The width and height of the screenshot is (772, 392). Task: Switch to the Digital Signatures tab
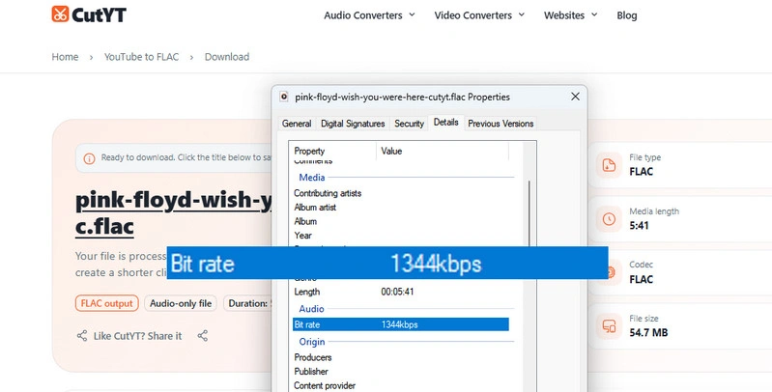coord(353,124)
